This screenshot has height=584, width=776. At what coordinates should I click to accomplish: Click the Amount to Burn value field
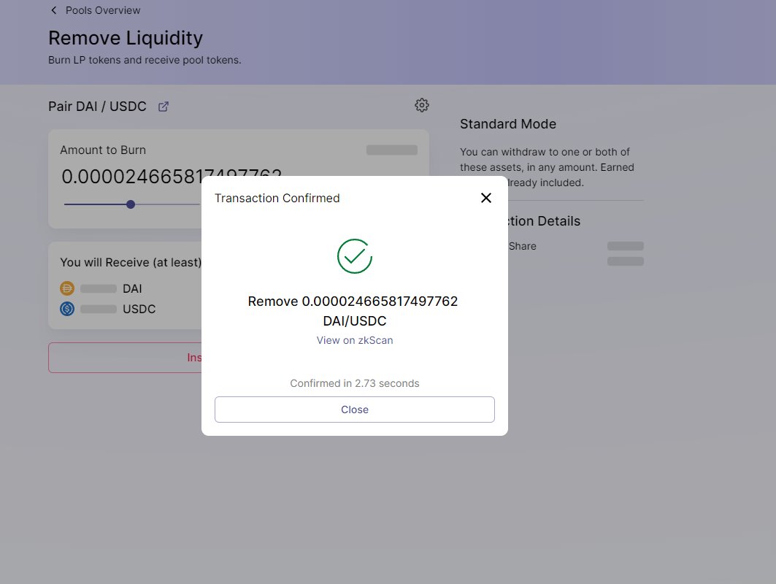(172, 177)
